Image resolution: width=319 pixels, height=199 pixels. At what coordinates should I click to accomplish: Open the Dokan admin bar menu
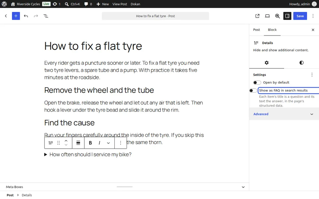click(135, 4)
